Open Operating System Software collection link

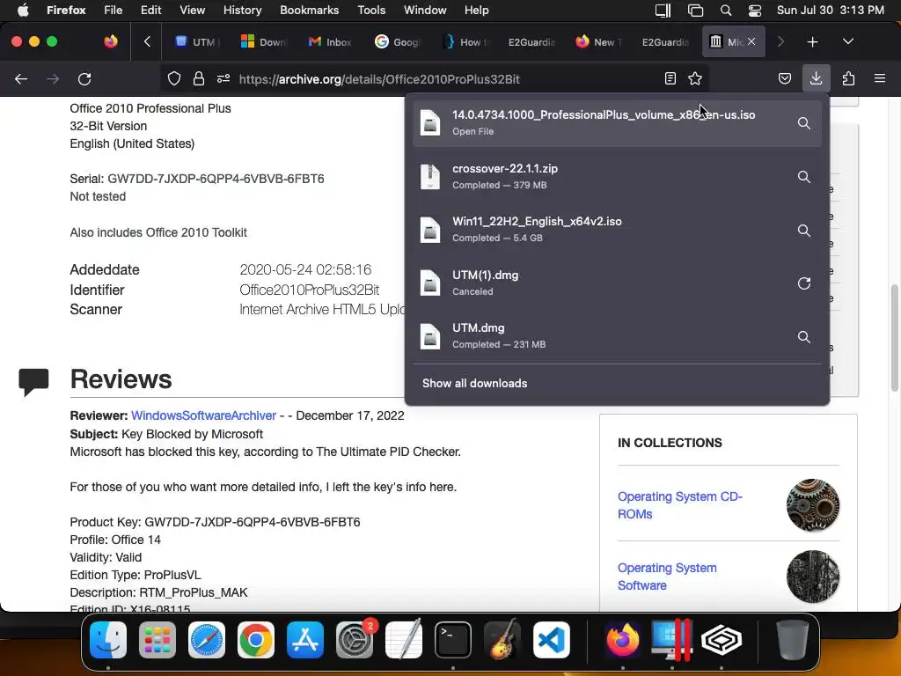click(667, 577)
